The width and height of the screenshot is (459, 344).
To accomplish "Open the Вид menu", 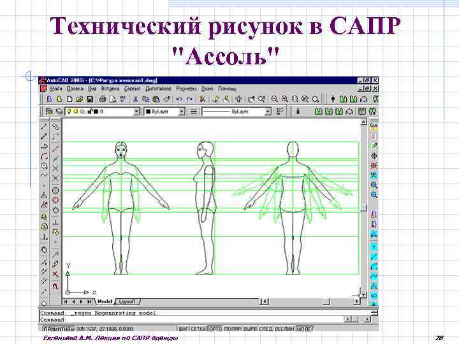I will (x=92, y=89).
